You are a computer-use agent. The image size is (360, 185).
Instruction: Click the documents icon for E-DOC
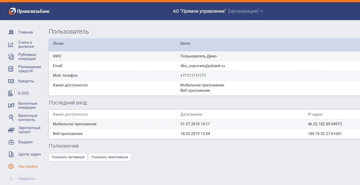[10, 94]
